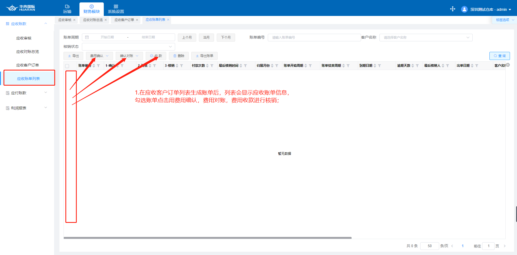Switch to the 系统设置 top tab
The width and height of the screenshot is (517, 255).
[x=116, y=9]
